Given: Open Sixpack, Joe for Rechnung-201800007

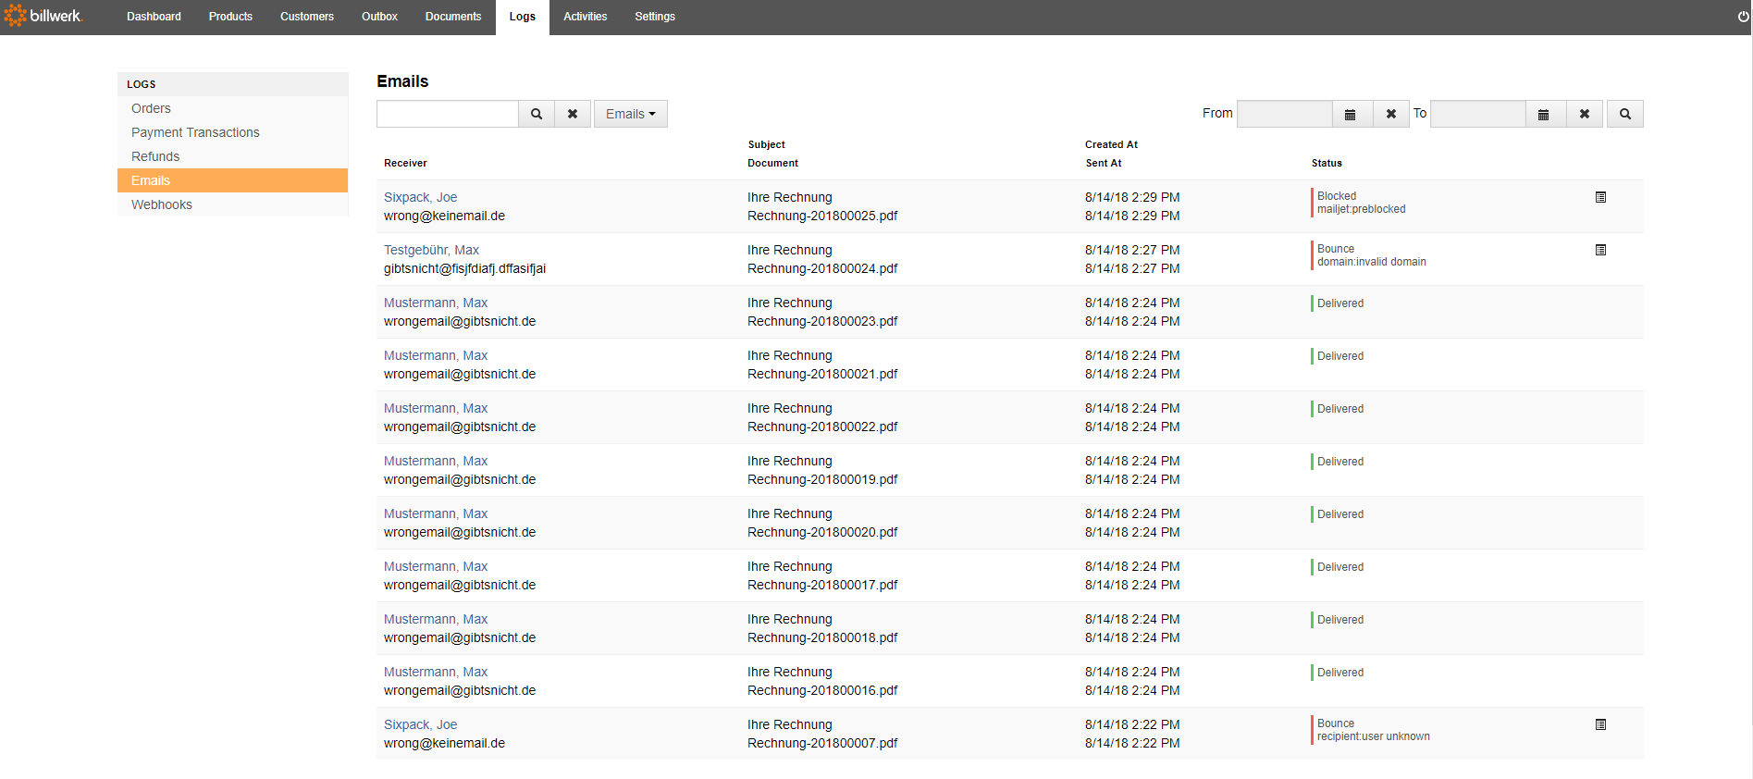Looking at the screenshot, I should coord(420,724).
